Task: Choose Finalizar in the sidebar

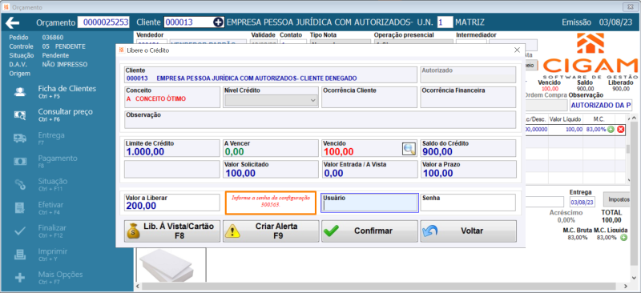Action: click(52, 231)
